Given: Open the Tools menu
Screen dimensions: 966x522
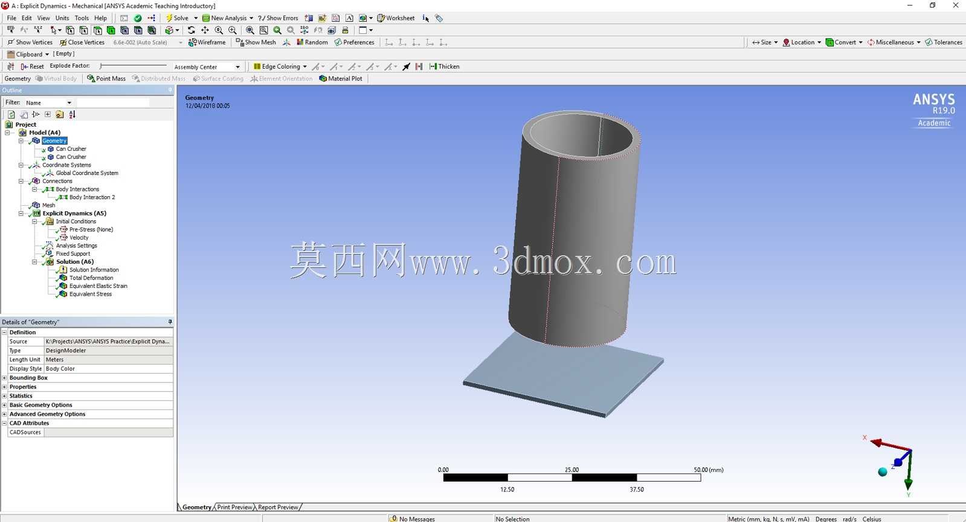Looking at the screenshot, I should click(82, 18).
